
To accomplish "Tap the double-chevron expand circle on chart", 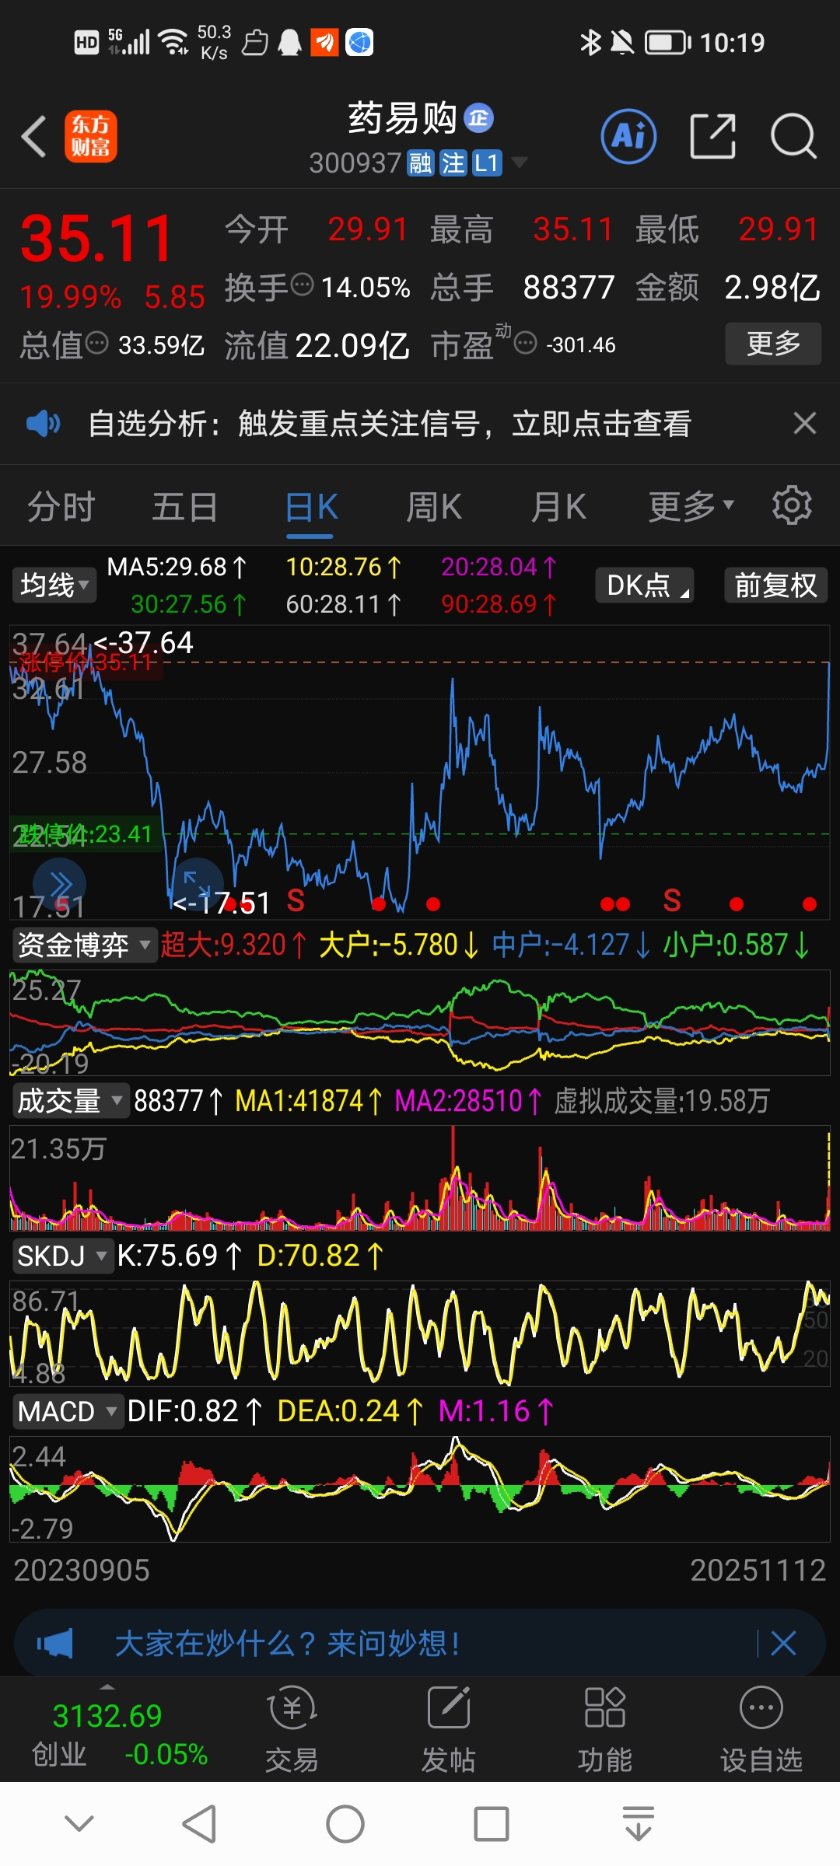I will click(59, 884).
